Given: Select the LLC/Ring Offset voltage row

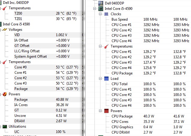Looking at the screenshot, I should [27, 51].
